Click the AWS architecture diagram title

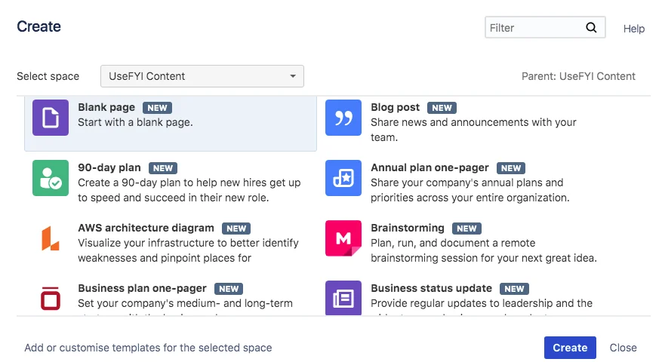click(146, 228)
